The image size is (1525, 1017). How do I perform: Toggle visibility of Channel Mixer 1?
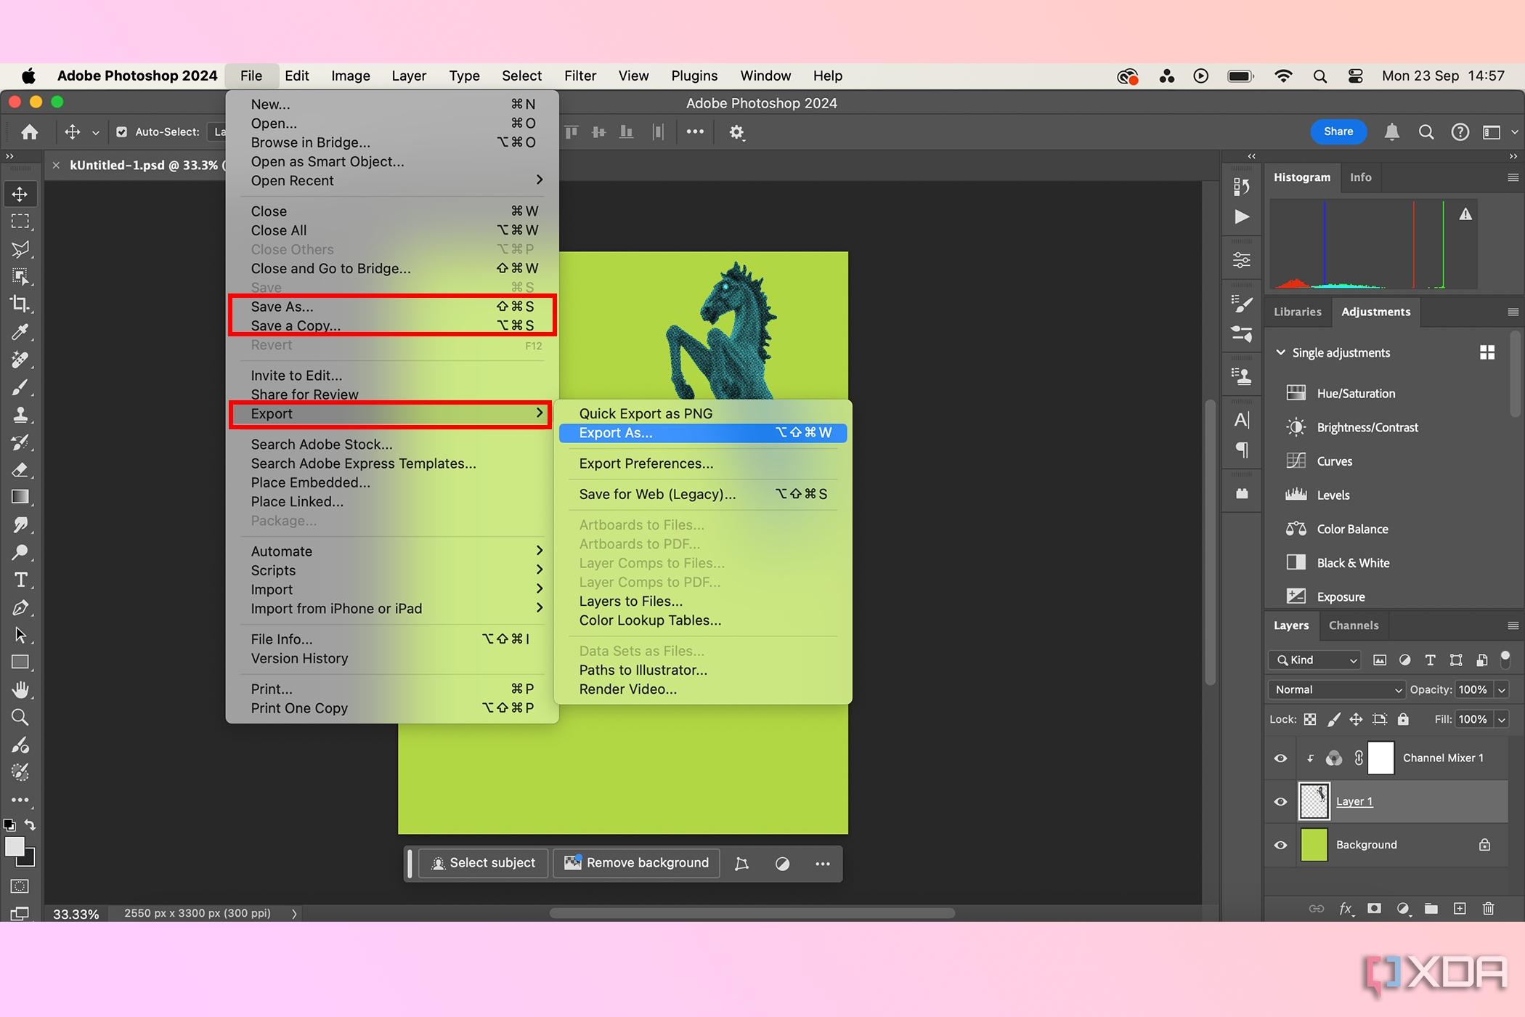[1280, 757]
